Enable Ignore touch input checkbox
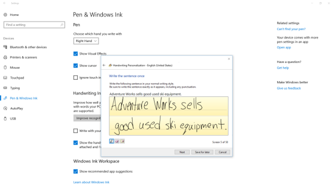This screenshot has height=187, width=333. 76,78
